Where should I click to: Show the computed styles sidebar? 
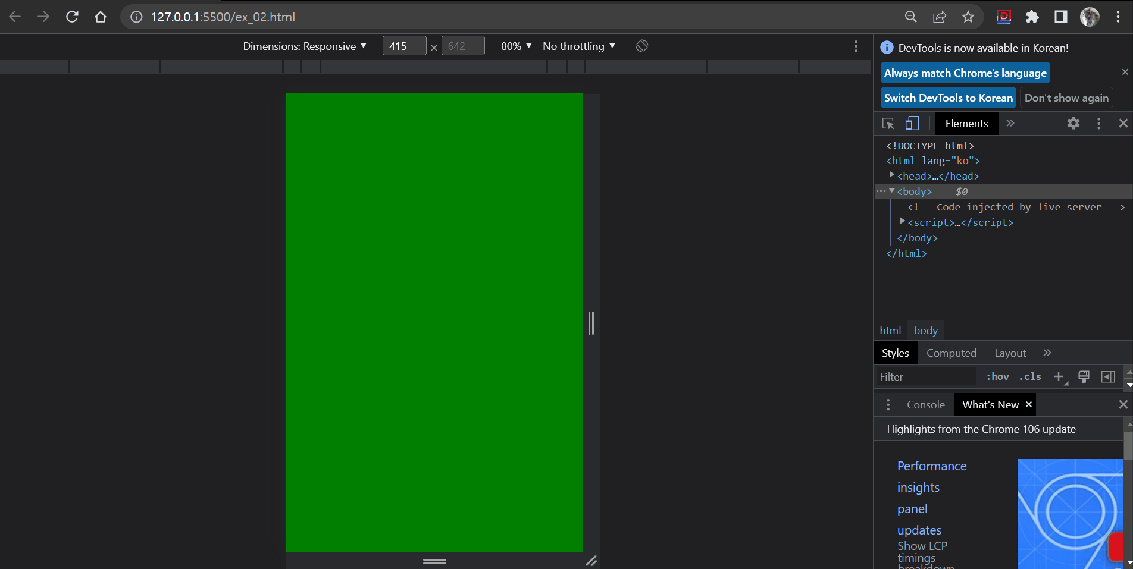(x=1108, y=376)
